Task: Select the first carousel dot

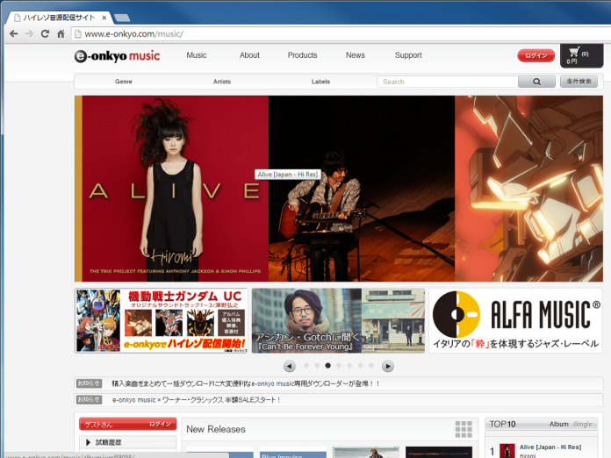Action: [306, 366]
